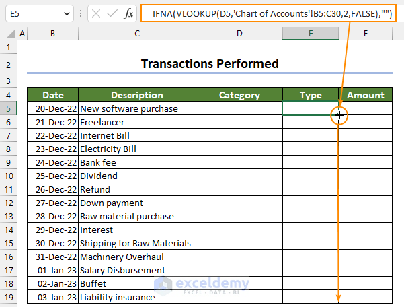Select row 12 header
Image resolution: width=404 pixels, height=307 pixels.
[8, 203]
